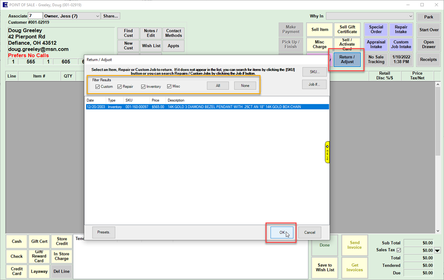Click the None filter button
The width and height of the screenshot is (444, 280).
click(245, 86)
